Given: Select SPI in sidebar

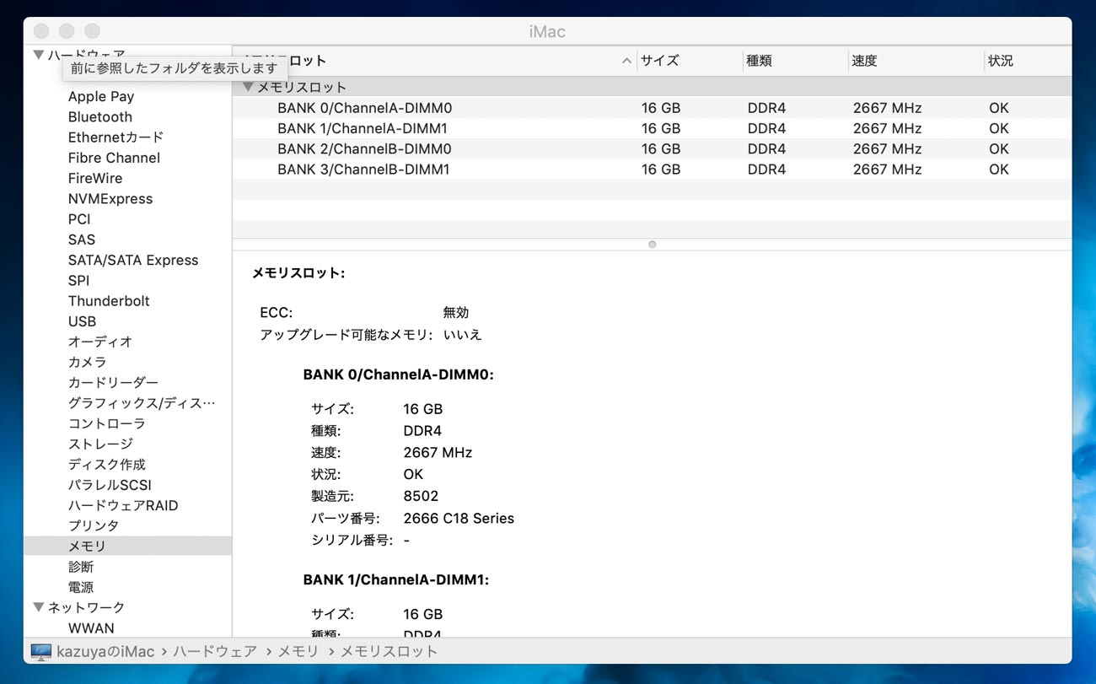Looking at the screenshot, I should (78, 280).
